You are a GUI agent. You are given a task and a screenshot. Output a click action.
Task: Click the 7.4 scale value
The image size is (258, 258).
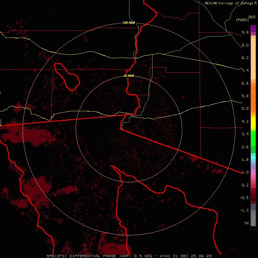coord(245,71)
